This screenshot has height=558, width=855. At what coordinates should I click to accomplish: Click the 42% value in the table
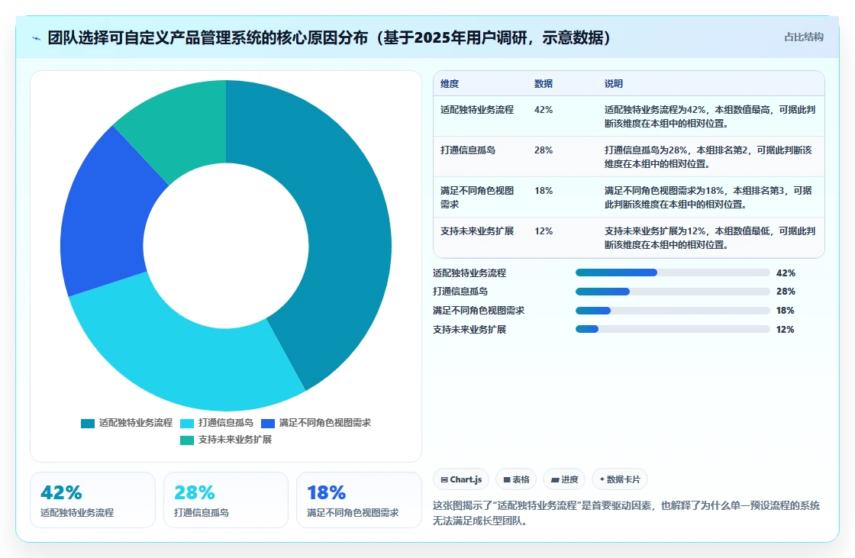point(544,110)
